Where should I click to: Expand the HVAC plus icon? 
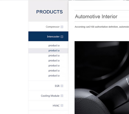coord(62,105)
